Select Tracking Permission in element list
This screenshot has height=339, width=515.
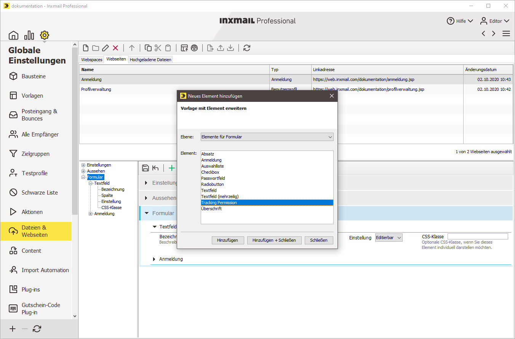pyautogui.click(x=267, y=203)
